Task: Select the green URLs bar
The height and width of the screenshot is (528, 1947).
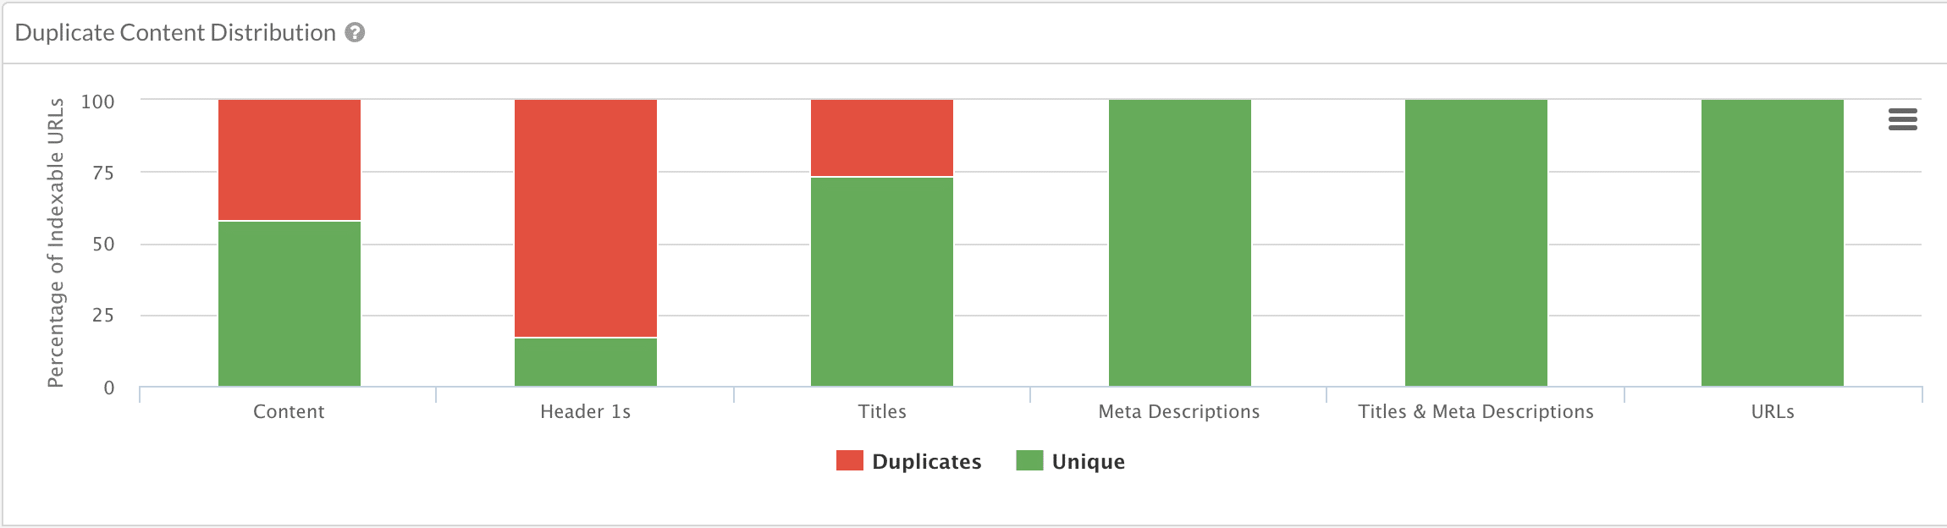Action: [x=1772, y=243]
